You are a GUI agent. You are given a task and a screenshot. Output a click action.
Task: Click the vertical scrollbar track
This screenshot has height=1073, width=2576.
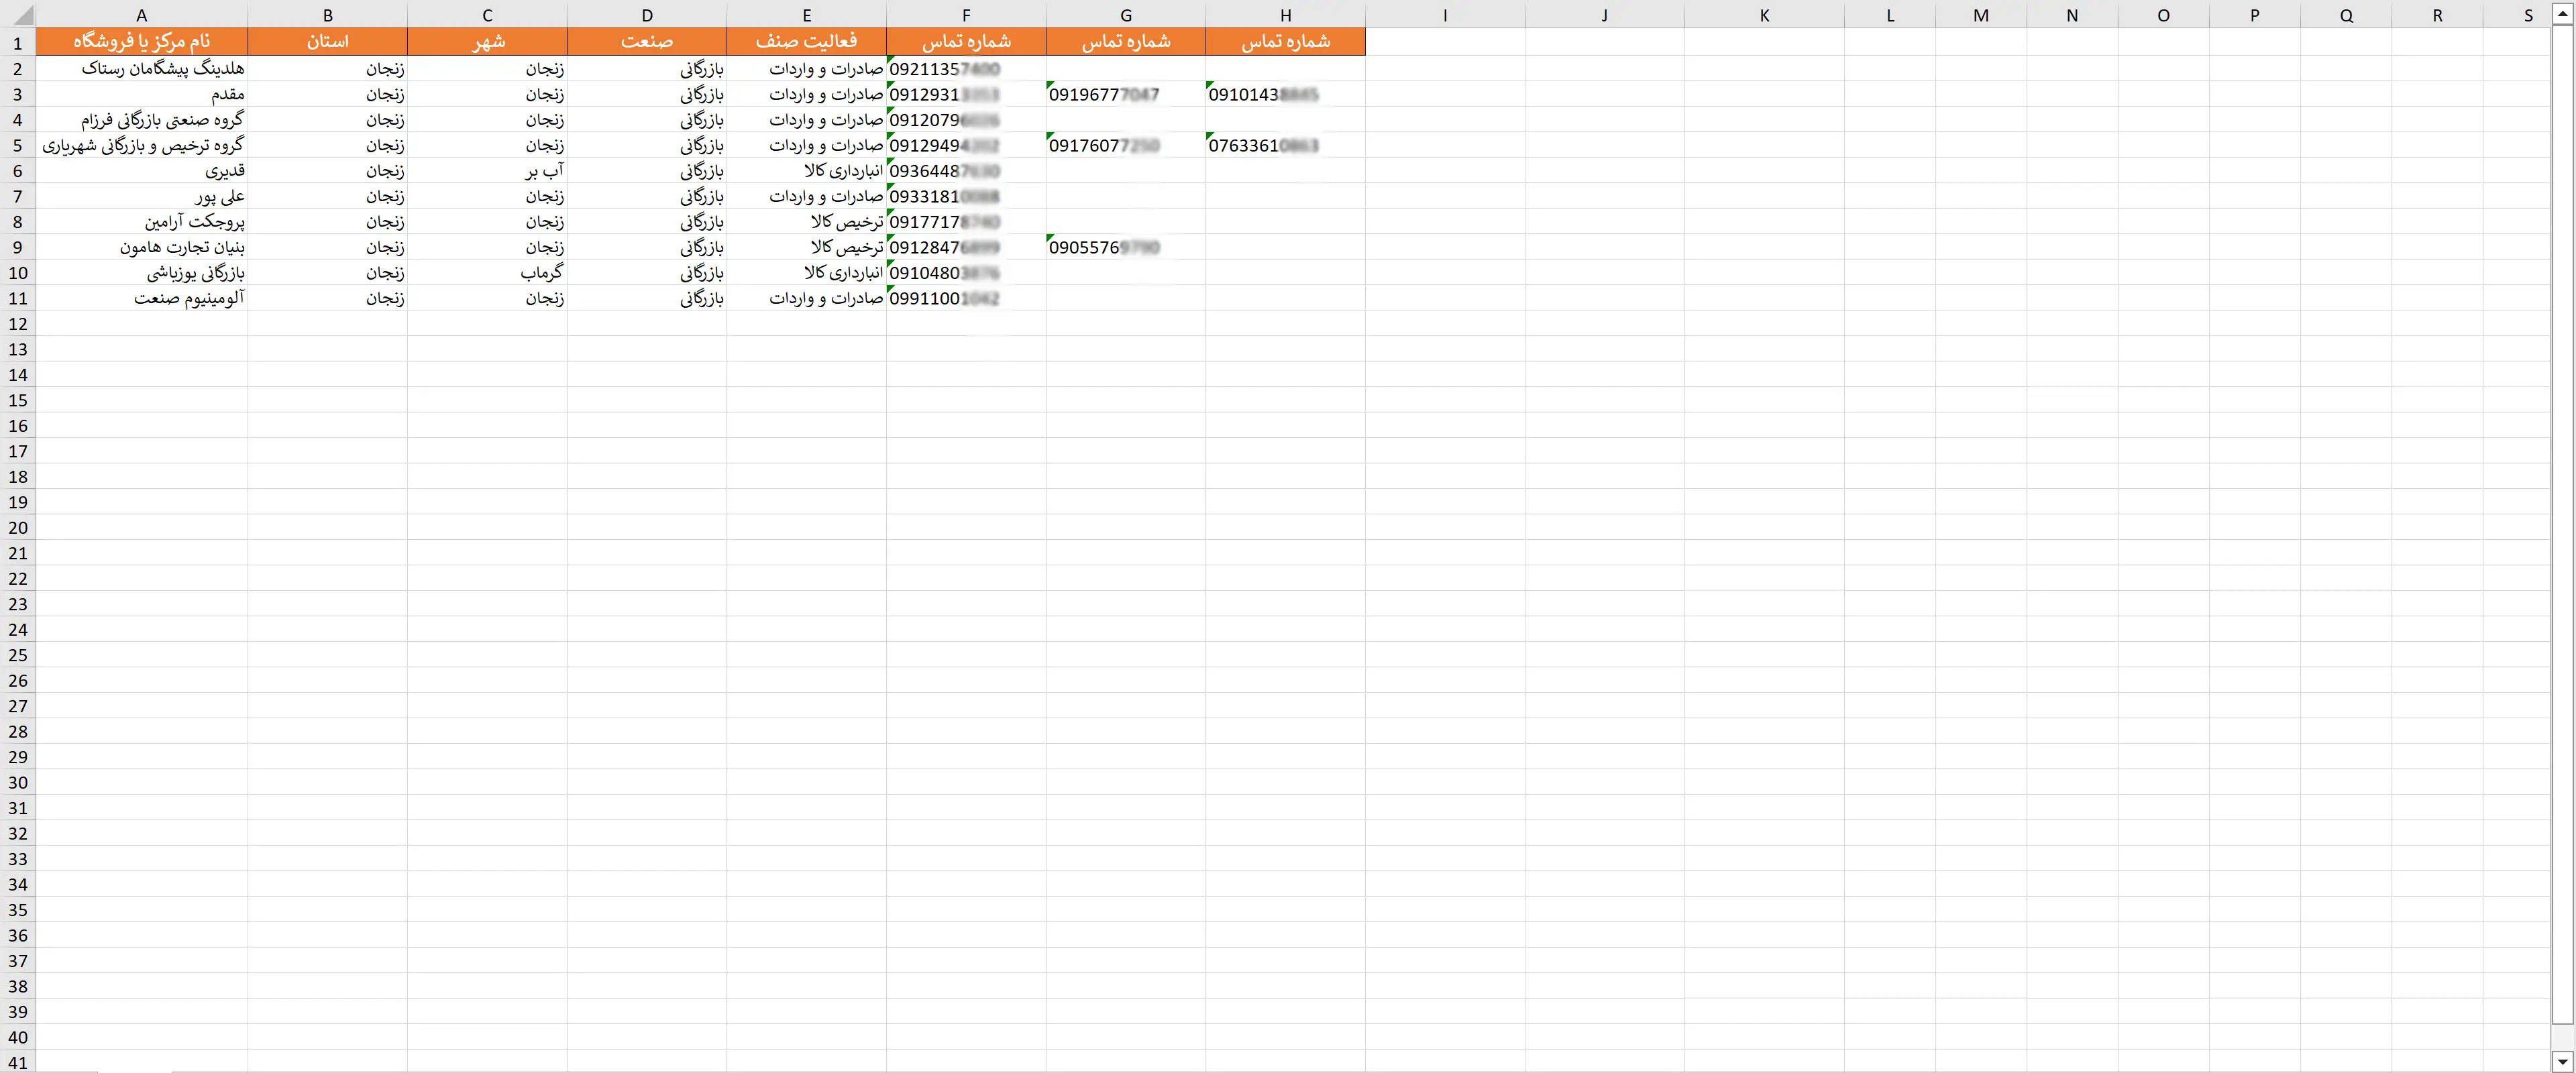tap(2562, 538)
